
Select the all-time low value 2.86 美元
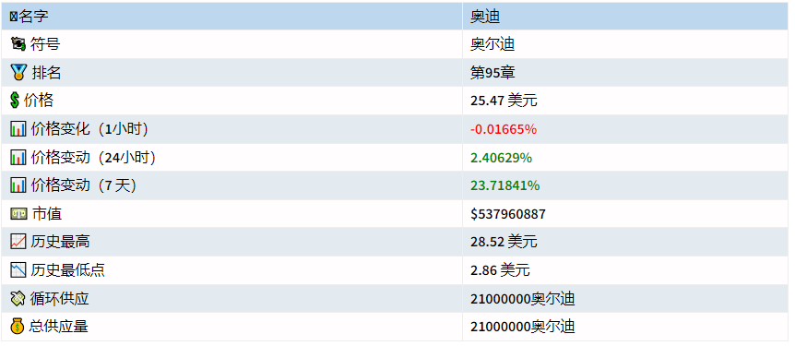coord(500,270)
